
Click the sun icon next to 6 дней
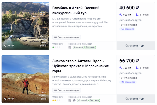click(x=121, y=15)
